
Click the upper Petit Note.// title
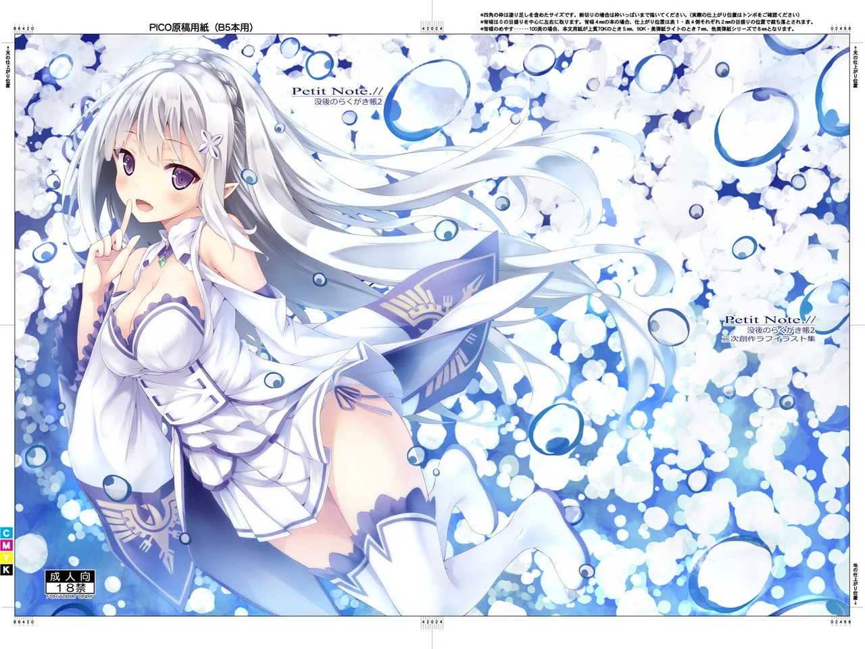(x=328, y=90)
